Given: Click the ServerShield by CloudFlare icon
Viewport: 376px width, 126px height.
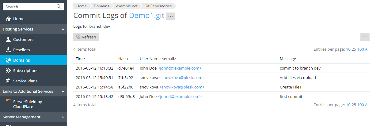Looking at the screenshot, I should tap(8, 101).
